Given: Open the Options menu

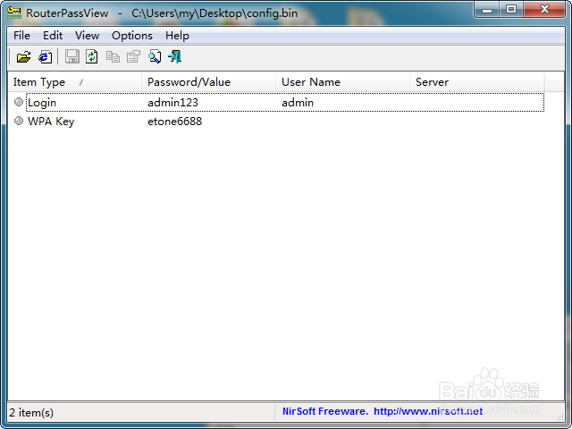Looking at the screenshot, I should tap(132, 36).
